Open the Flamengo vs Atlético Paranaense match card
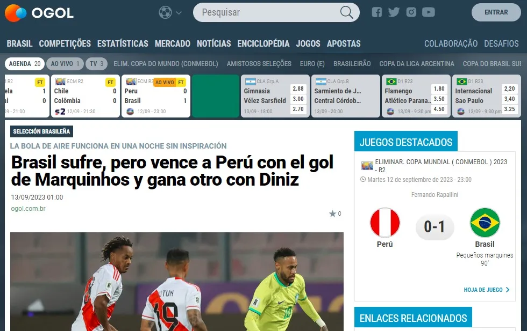 pos(416,96)
